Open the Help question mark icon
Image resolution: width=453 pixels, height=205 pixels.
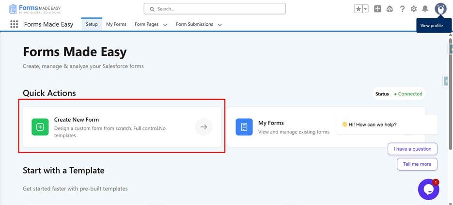pos(402,9)
